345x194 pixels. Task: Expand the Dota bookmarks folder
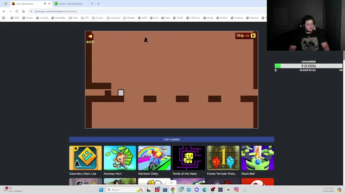pos(73,18)
